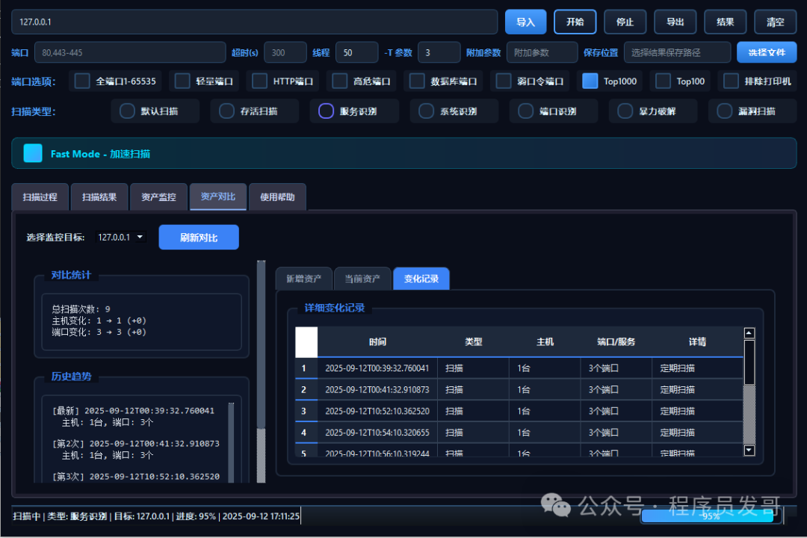Open scan results with the 结果 button
This screenshot has height=538, width=807.
(x=725, y=22)
